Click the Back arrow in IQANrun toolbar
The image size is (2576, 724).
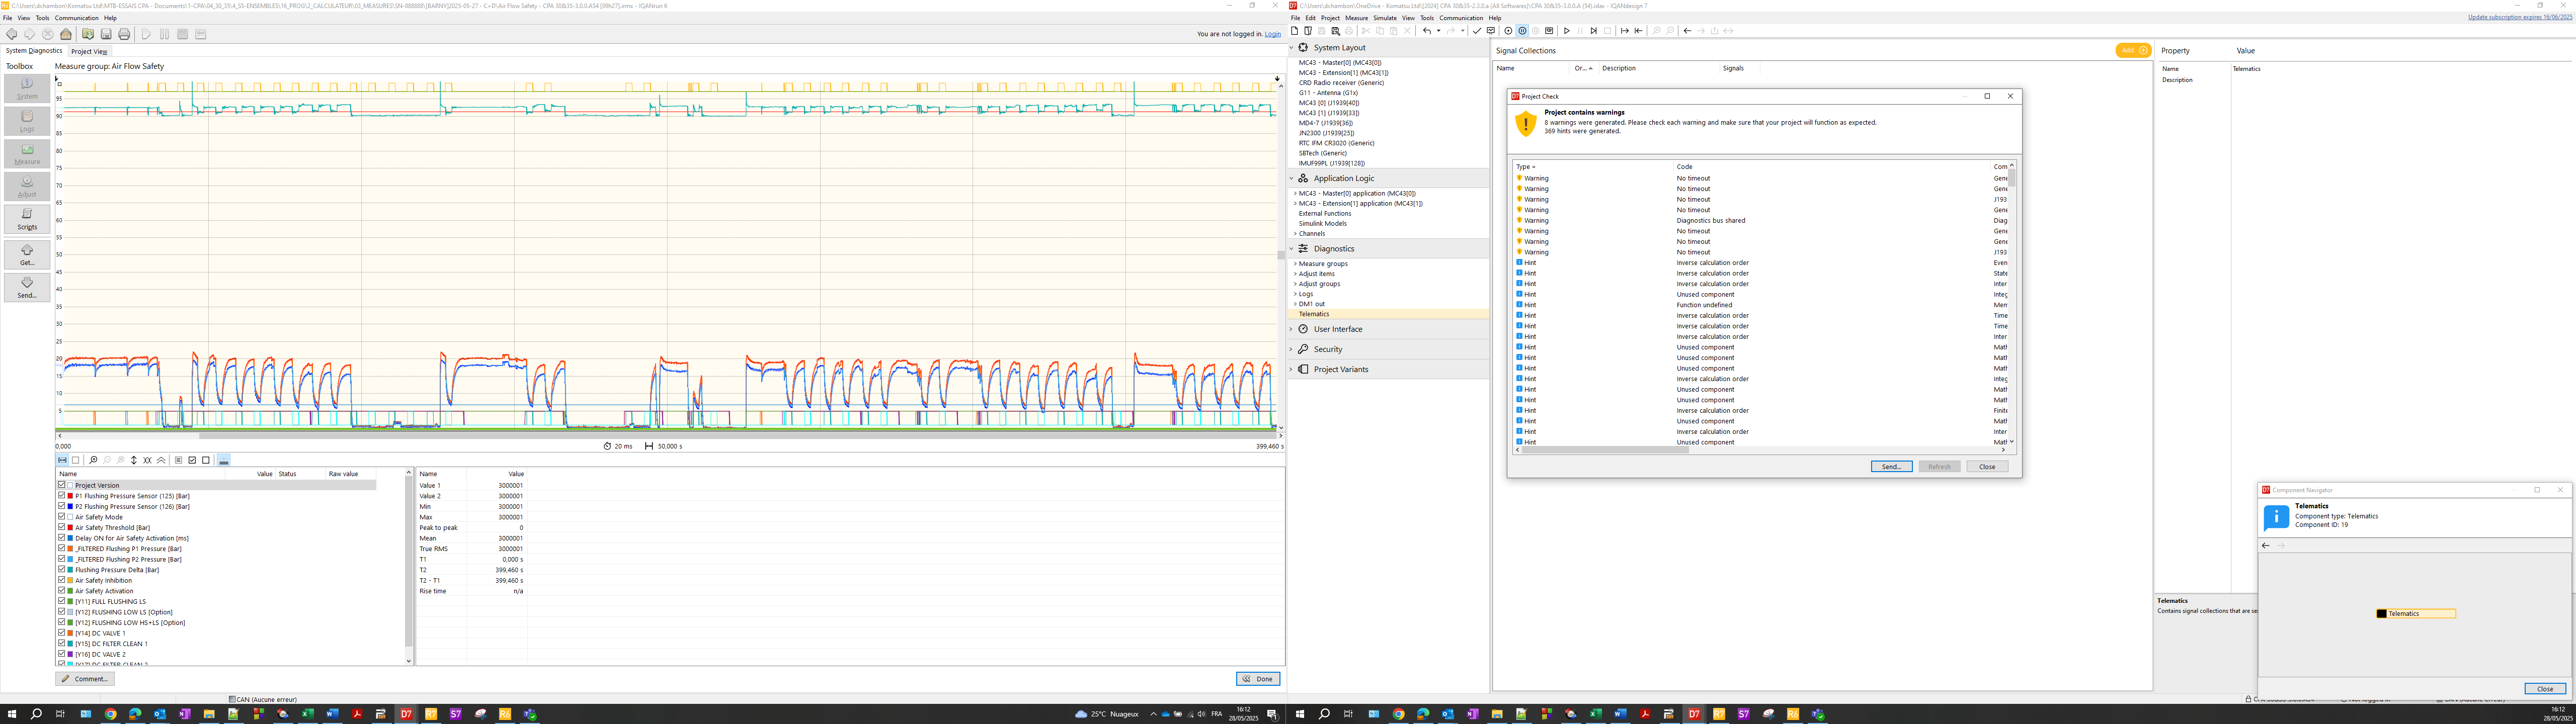coord(12,34)
